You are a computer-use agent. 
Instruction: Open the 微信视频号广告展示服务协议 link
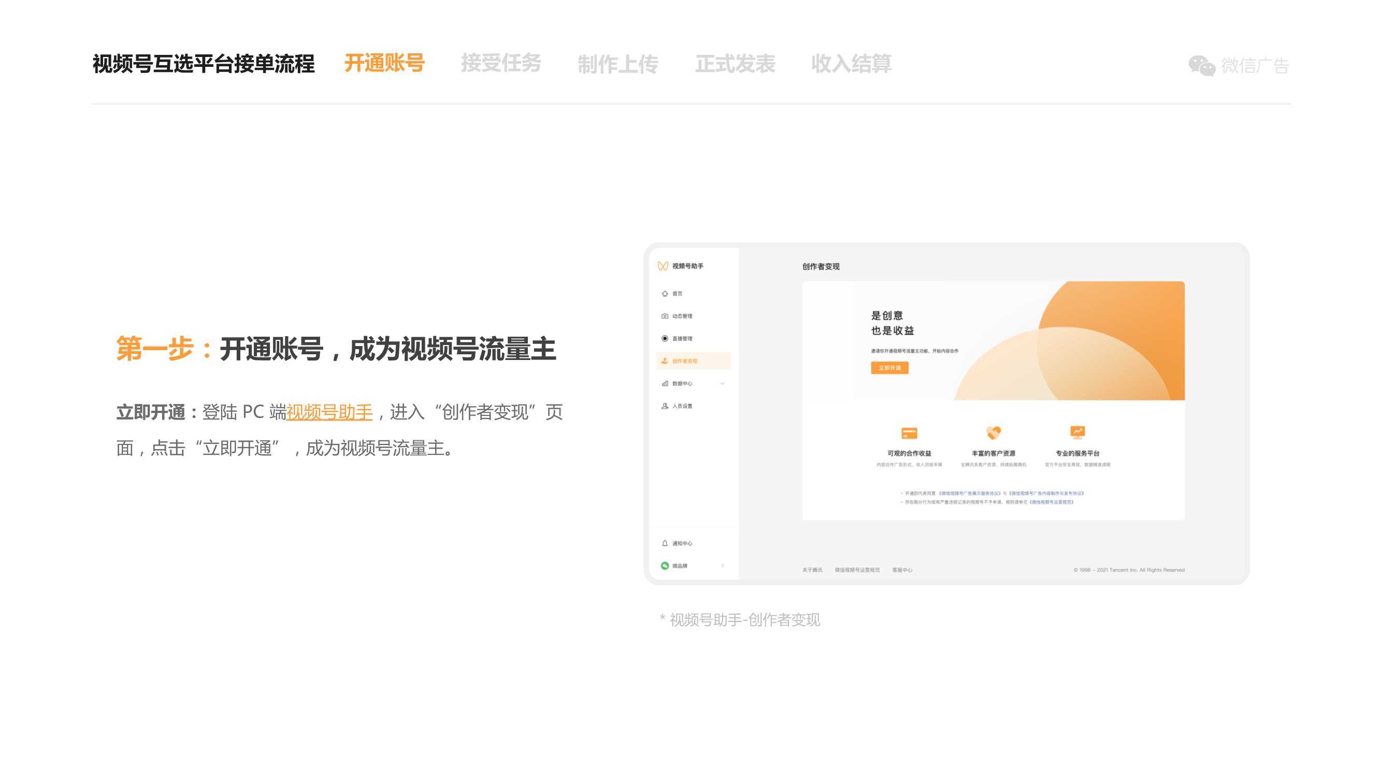970,493
